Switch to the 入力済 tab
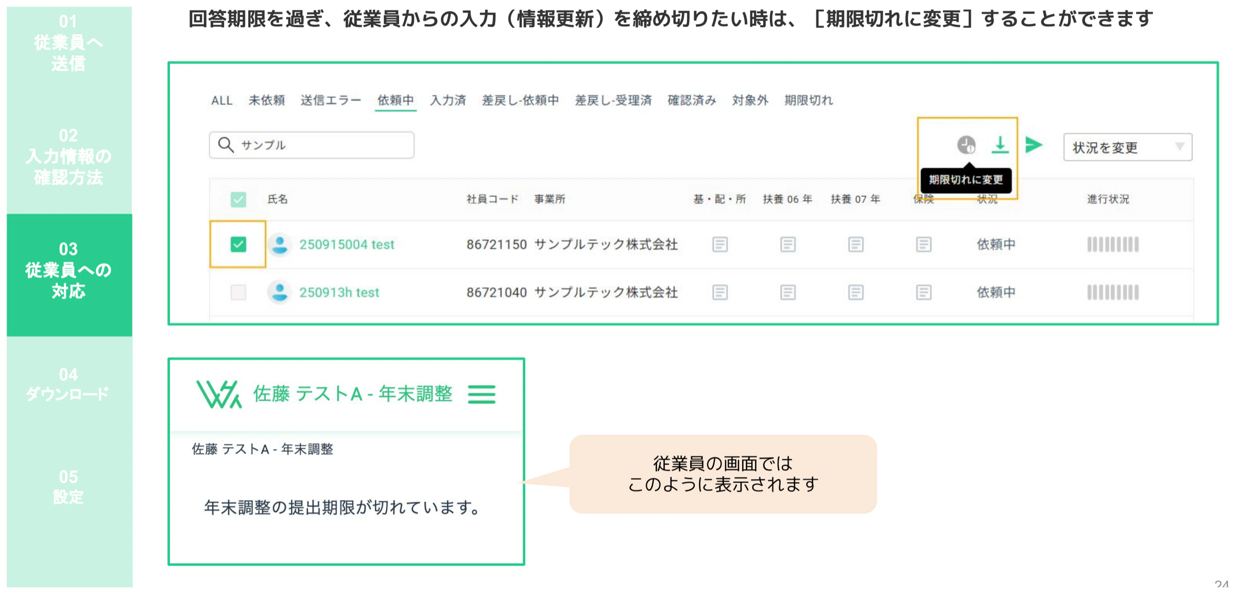1236x594 pixels. pyautogui.click(x=448, y=100)
